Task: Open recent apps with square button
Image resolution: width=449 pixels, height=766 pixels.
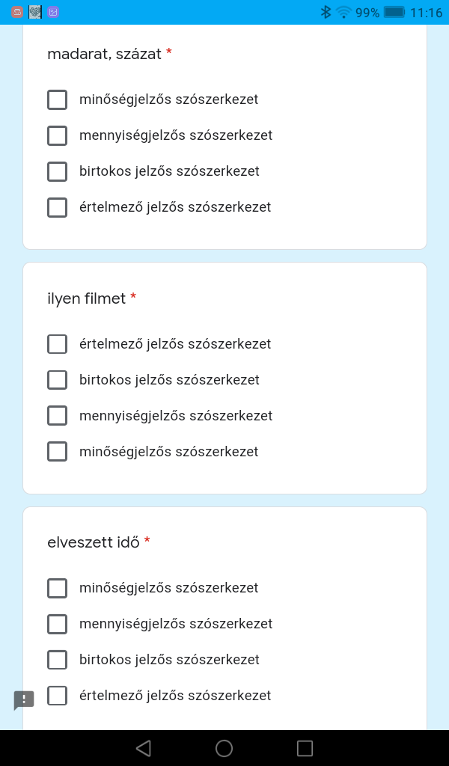Action: (305, 748)
